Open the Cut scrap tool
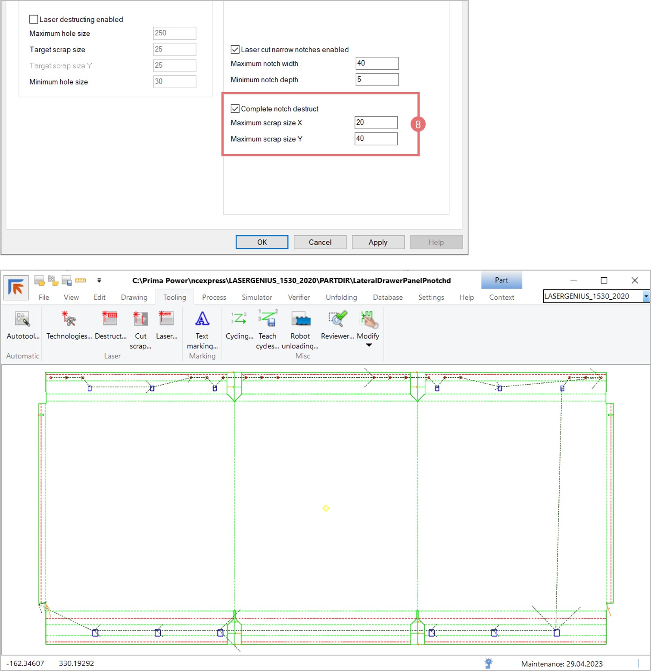651x671 pixels. tap(140, 319)
